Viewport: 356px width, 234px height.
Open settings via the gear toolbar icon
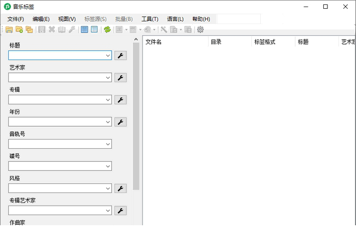(x=200, y=30)
